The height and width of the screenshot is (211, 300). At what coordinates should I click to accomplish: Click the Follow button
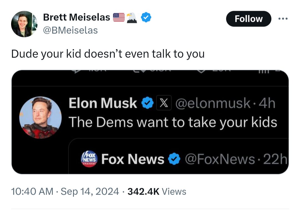pos(248,19)
